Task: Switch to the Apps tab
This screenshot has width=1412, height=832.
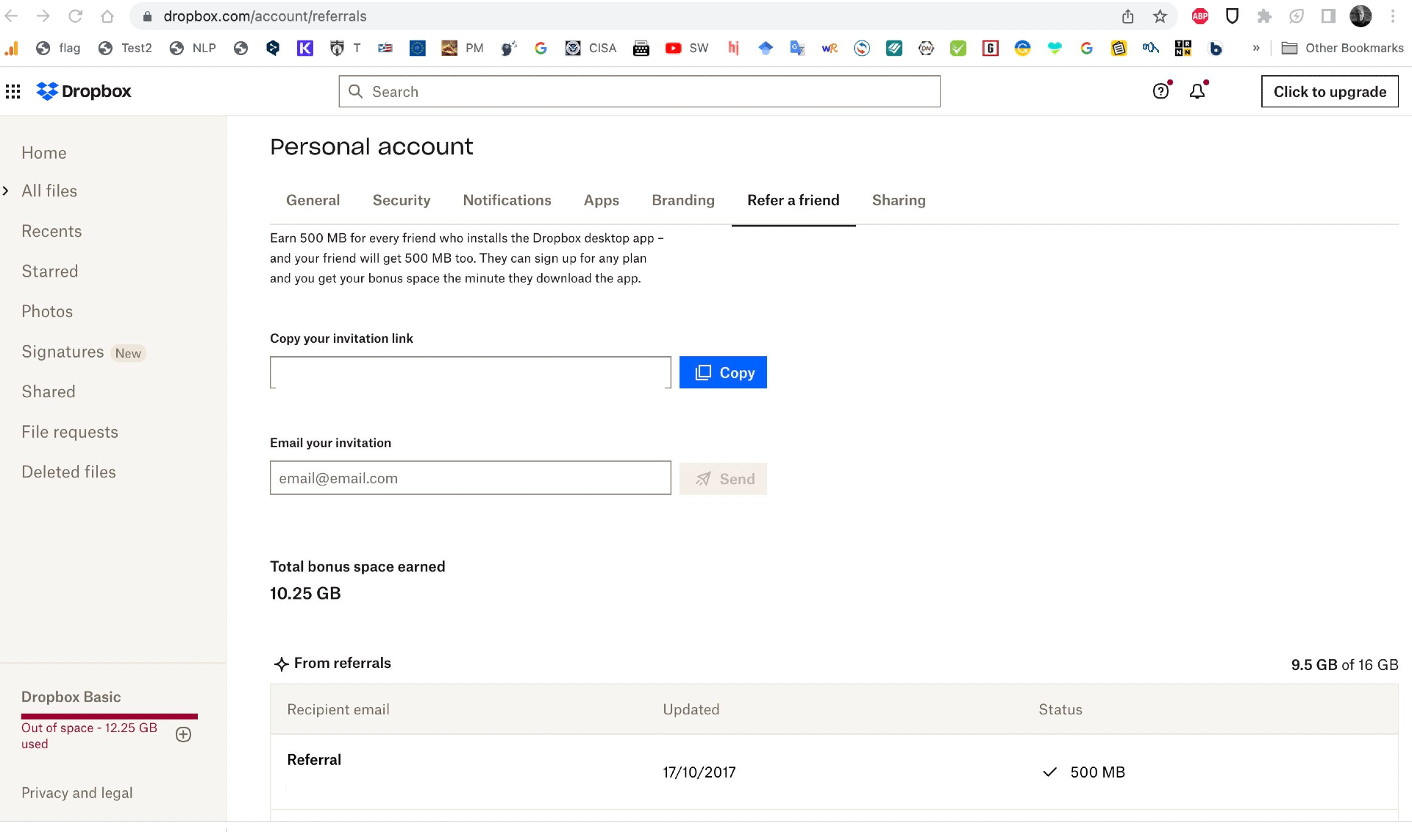Action: [x=602, y=200]
